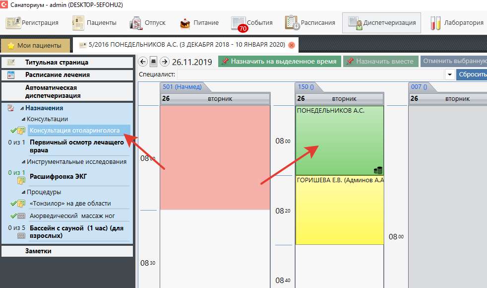Click the Отпуск toolbar icon
Image resolution: width=487 pixels, height=288 pixels.
point(148,22)
